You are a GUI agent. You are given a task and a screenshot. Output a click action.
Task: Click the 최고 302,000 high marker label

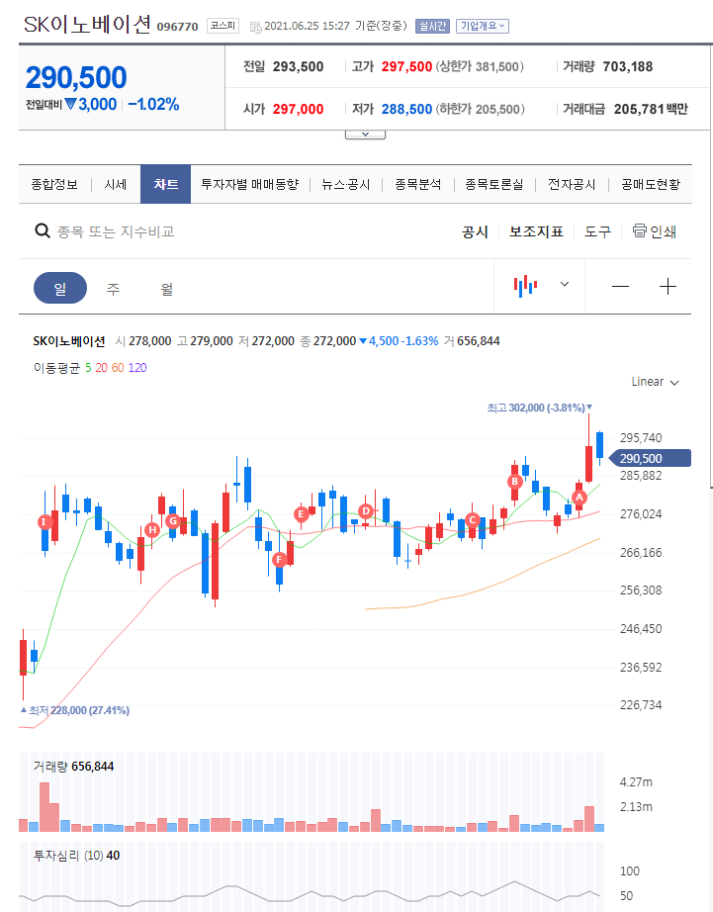pyautogui.click(x=539, y=408)
